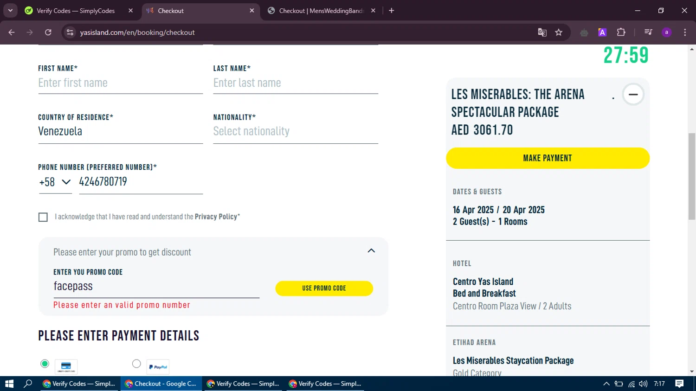Open the +58 country code dropdown
The width and height of the screenshot is (696, 391).
coord(55,182)
